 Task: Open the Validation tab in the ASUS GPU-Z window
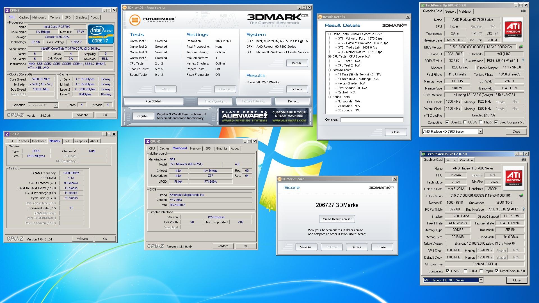tap(466, 160)
